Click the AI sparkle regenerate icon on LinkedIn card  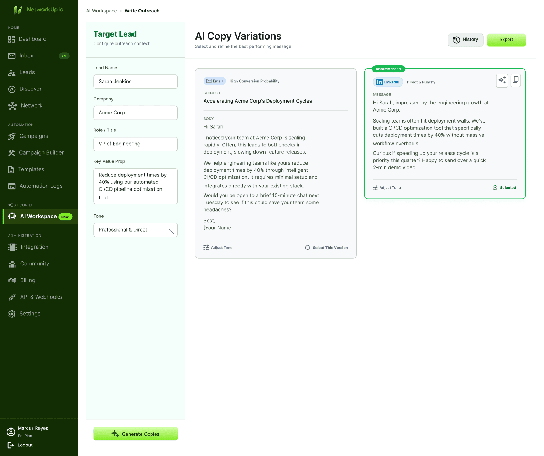(x=502, y=81)
